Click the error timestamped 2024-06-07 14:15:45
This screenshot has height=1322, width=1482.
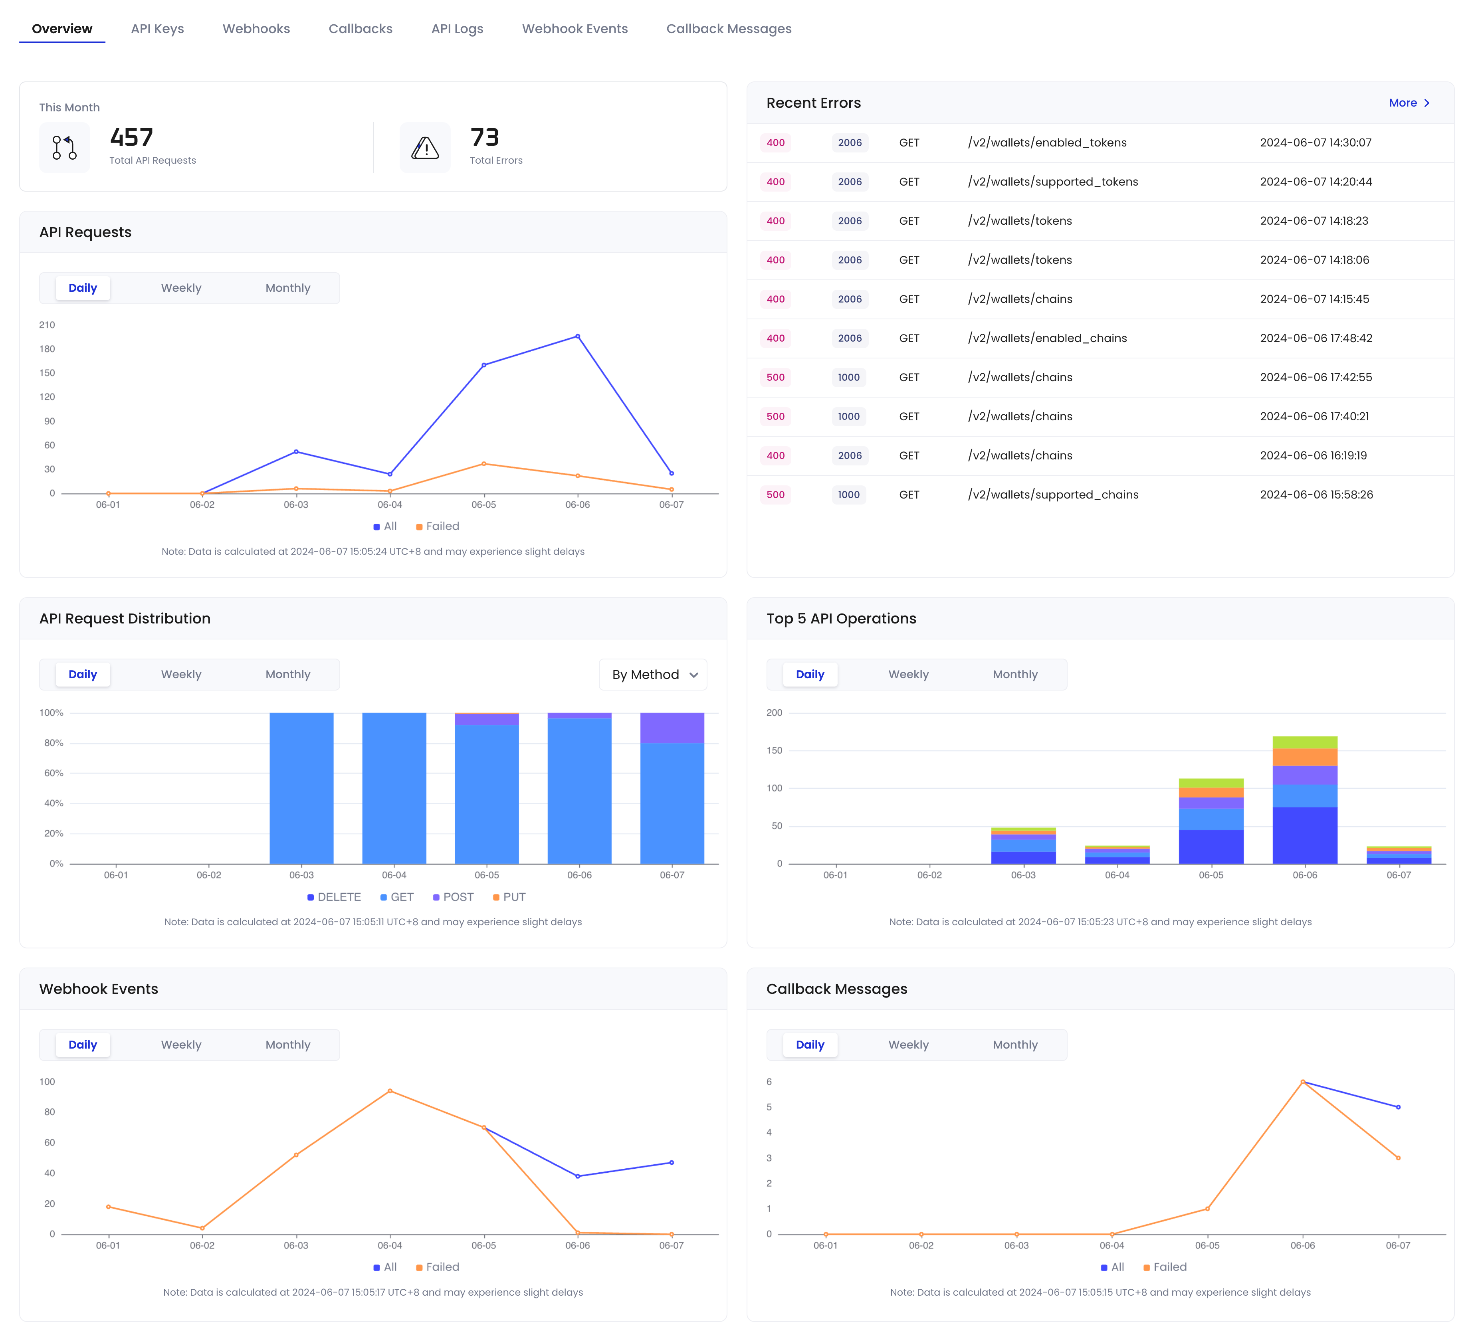coord(1101,299)
